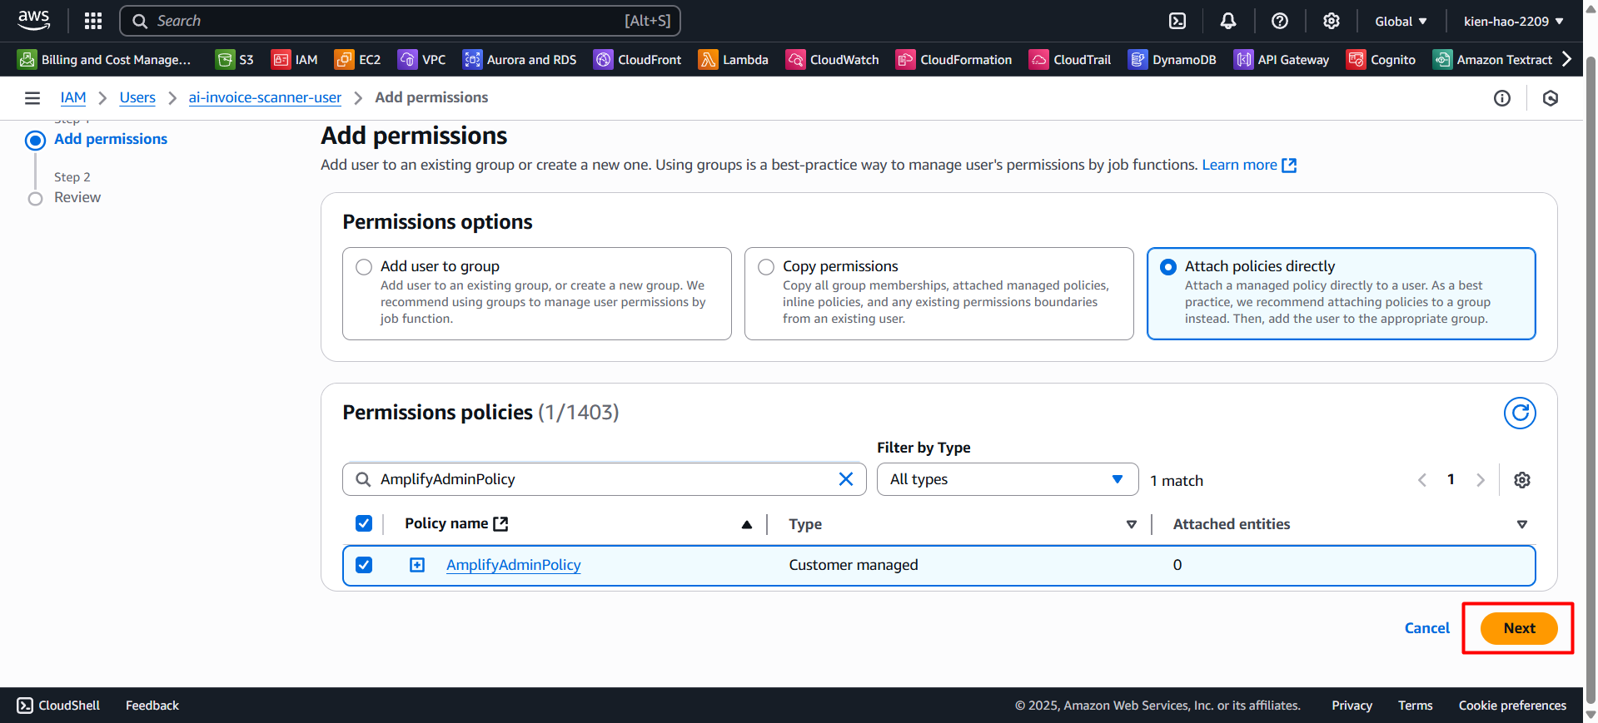Go to previous policies page
Image resolution: width=1598 pixels, height=723 pixels.
tap(1422, 480)
